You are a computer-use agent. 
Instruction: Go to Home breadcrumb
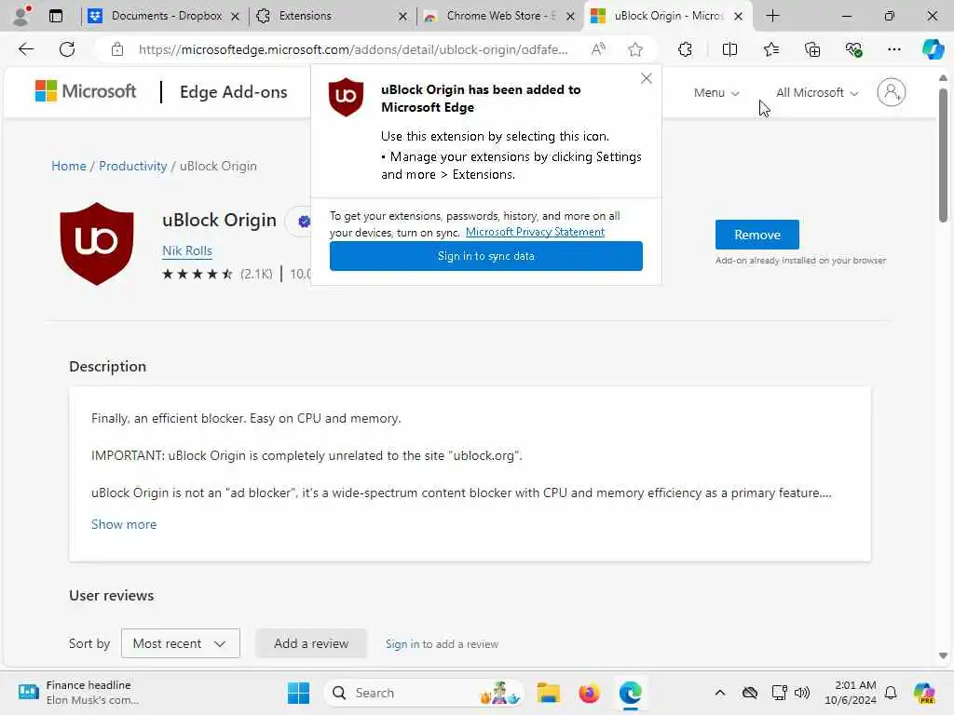click(x=69, y=166)
